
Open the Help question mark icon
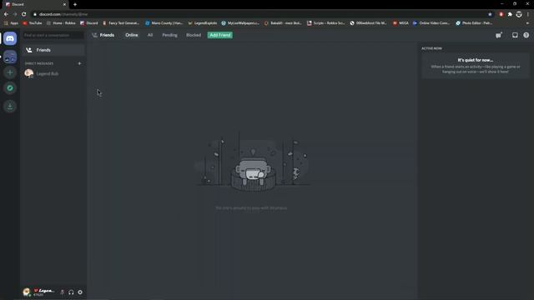[526, 35]
